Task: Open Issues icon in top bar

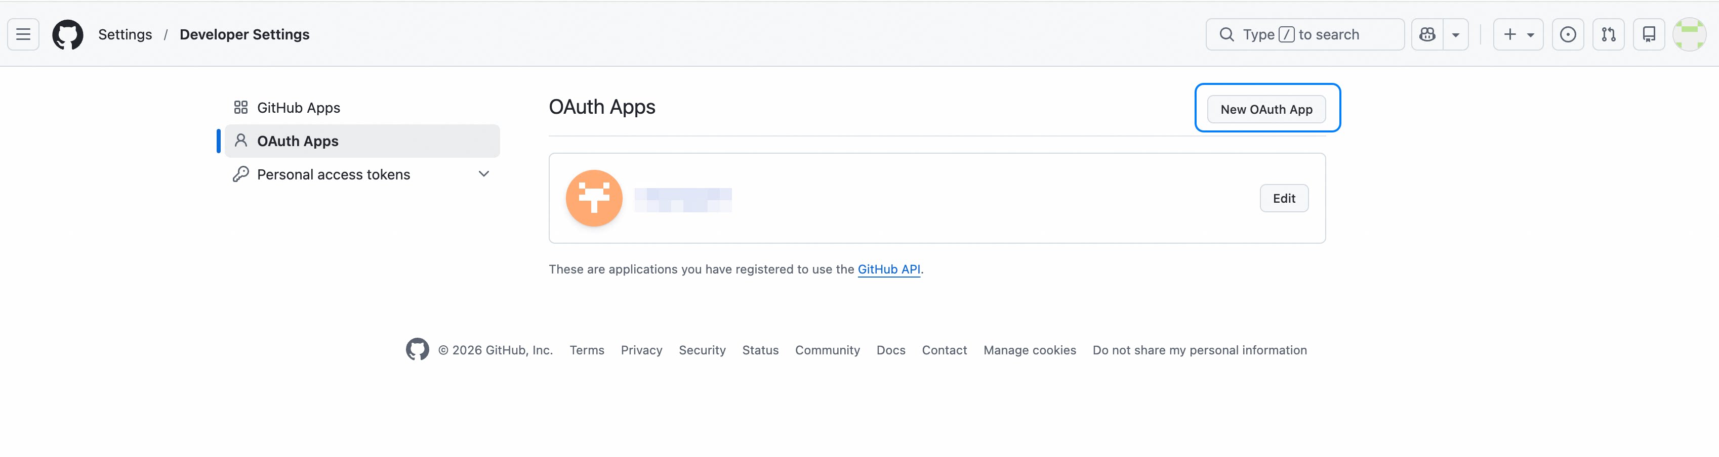Action: click(1568, 34)
